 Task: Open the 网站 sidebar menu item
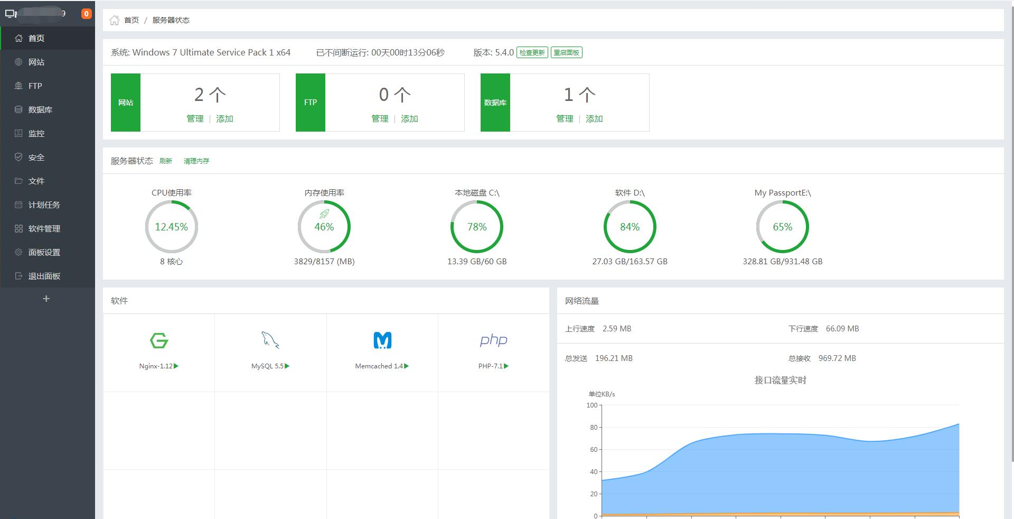(x=48, y=62)
